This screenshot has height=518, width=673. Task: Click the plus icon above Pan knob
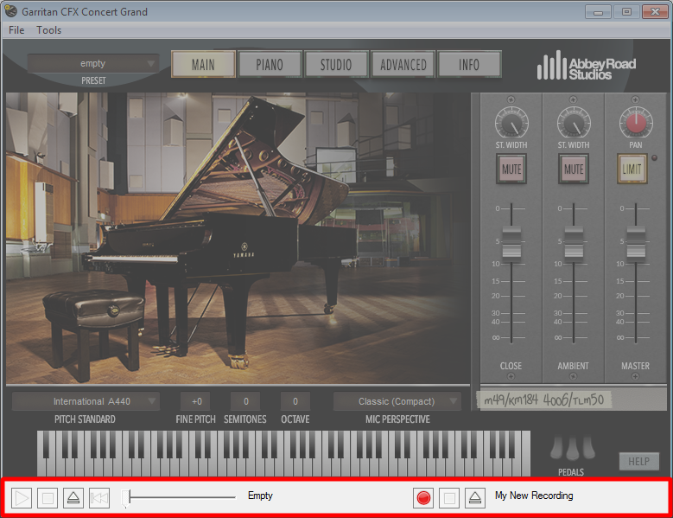pyautogui.click(x=635, y=99)
